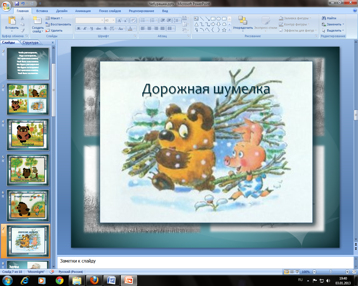The height and width of the screenshot is (286, 358).
Task: Select the right arrow block shape
Action: pos(213,24)
